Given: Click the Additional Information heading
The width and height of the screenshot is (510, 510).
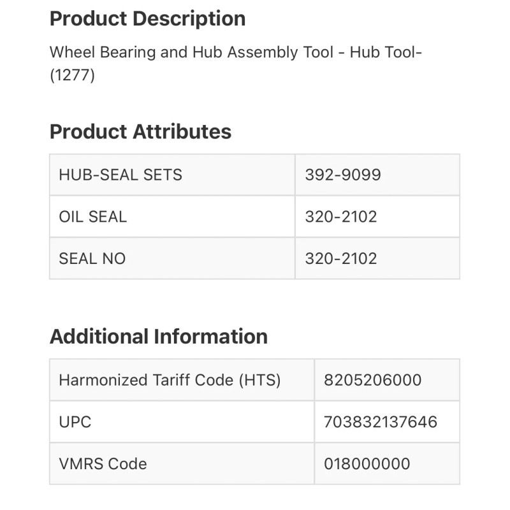Looking at the screenshot, I should click(x=159, y=336).
